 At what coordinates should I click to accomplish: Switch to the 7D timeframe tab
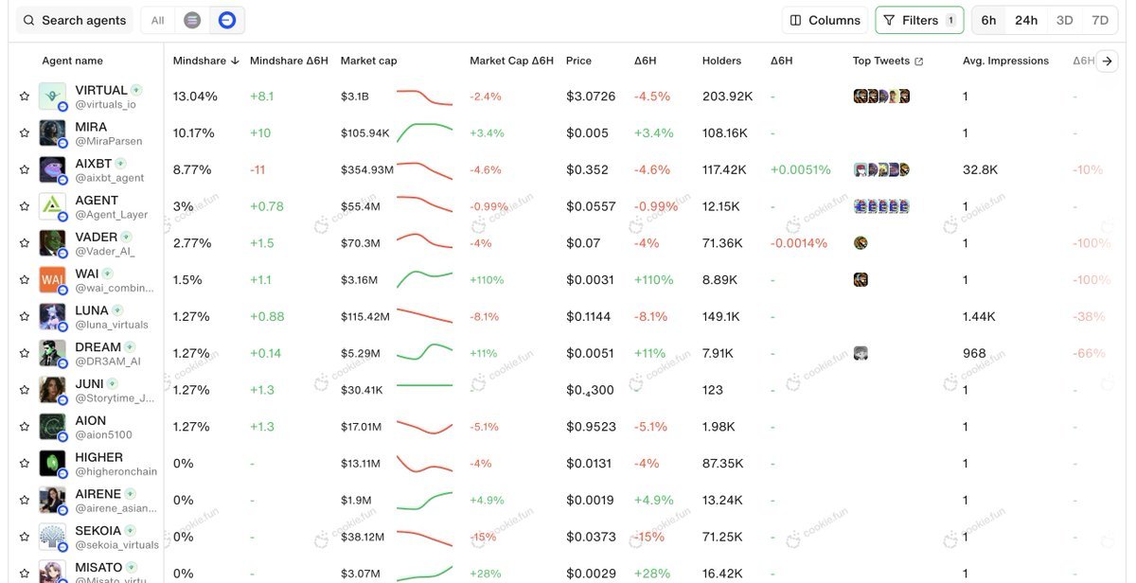point(1099,20)
